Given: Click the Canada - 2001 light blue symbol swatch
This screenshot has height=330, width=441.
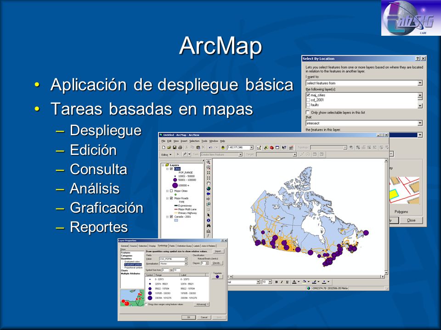Looking at the screenshot, I should [x=176, y=220].
